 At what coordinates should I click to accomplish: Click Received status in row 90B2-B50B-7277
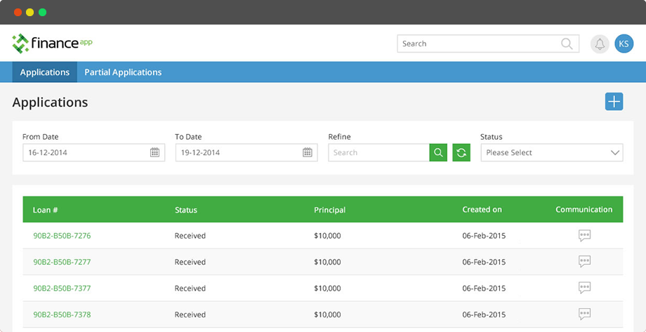click(x=190, y=262)
